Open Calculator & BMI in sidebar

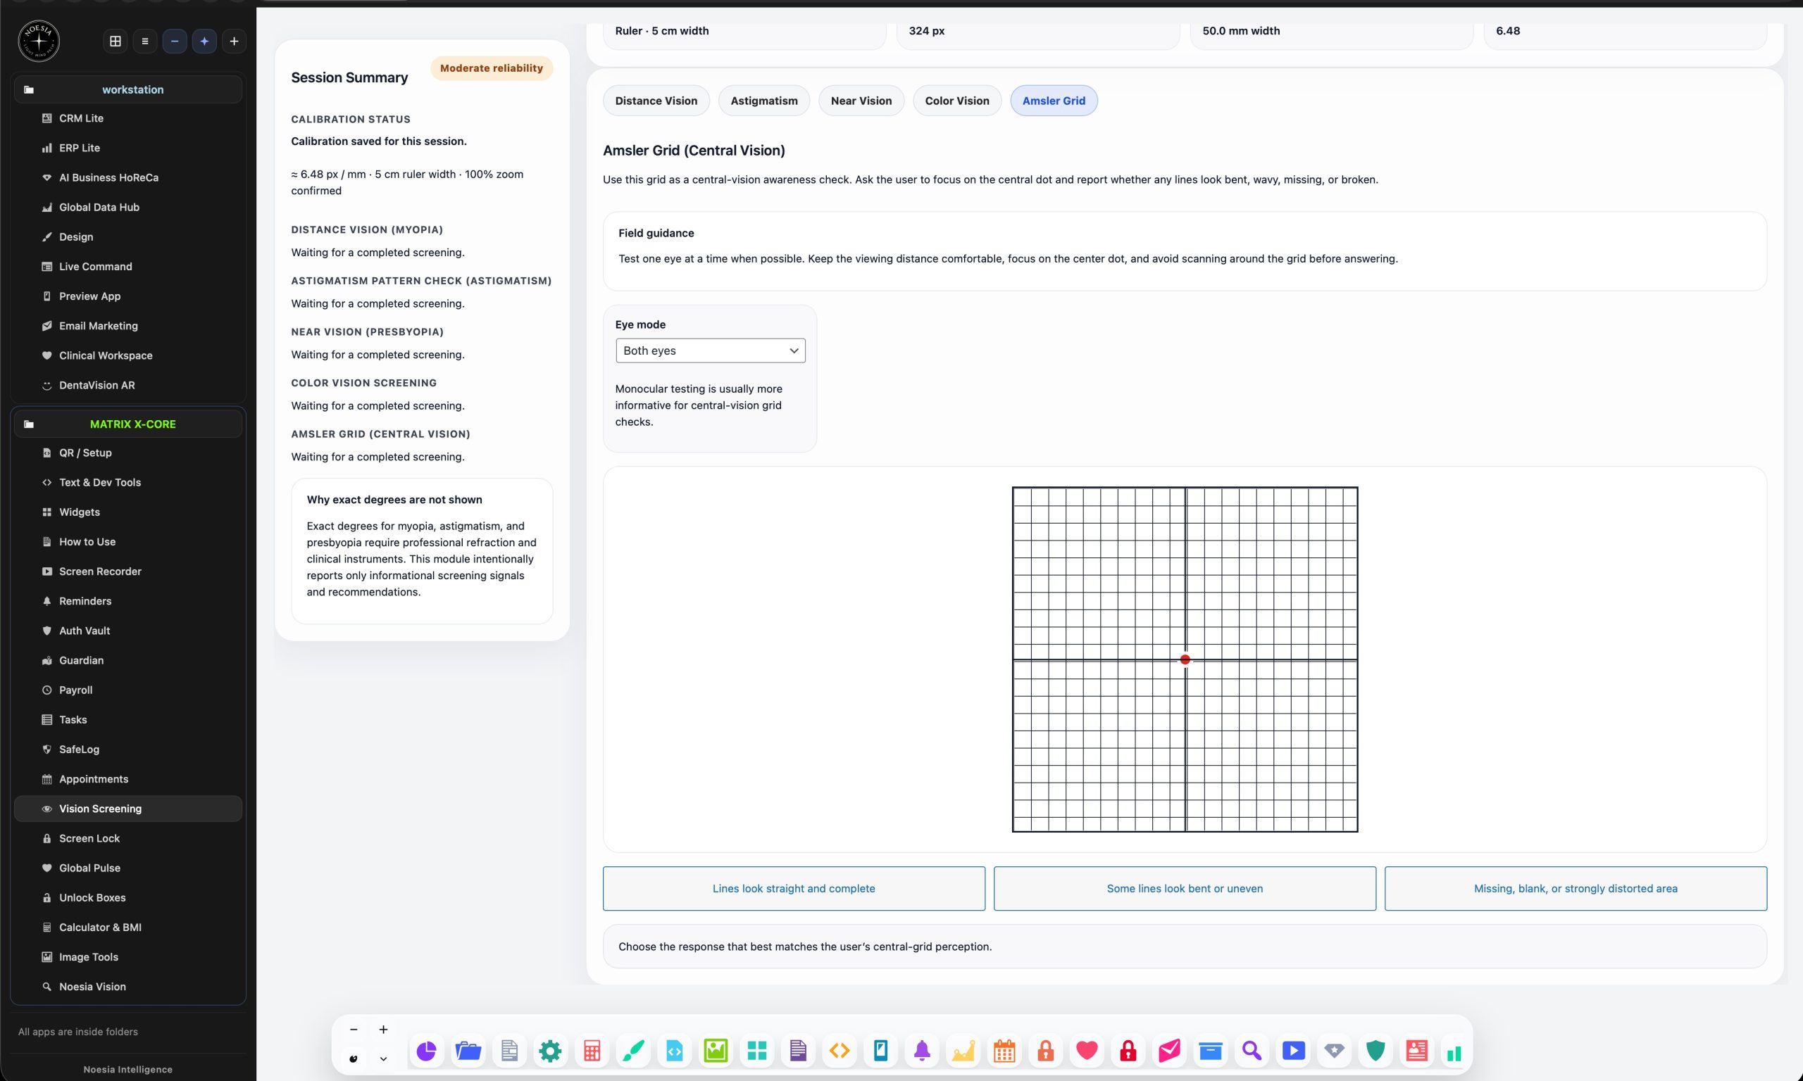(128, 928)
